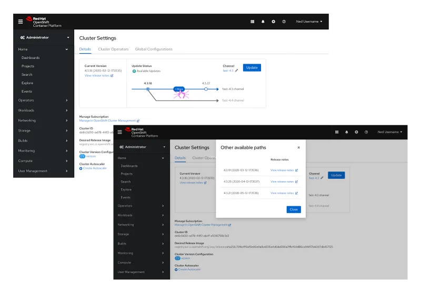
Task: Switch to Details tab in back window
Action: pos(85,49)
